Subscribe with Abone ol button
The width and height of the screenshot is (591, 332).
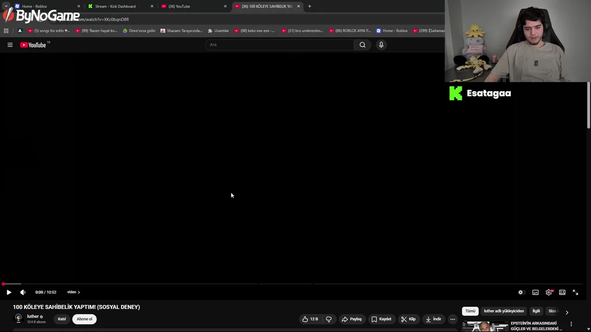point(84,319)
